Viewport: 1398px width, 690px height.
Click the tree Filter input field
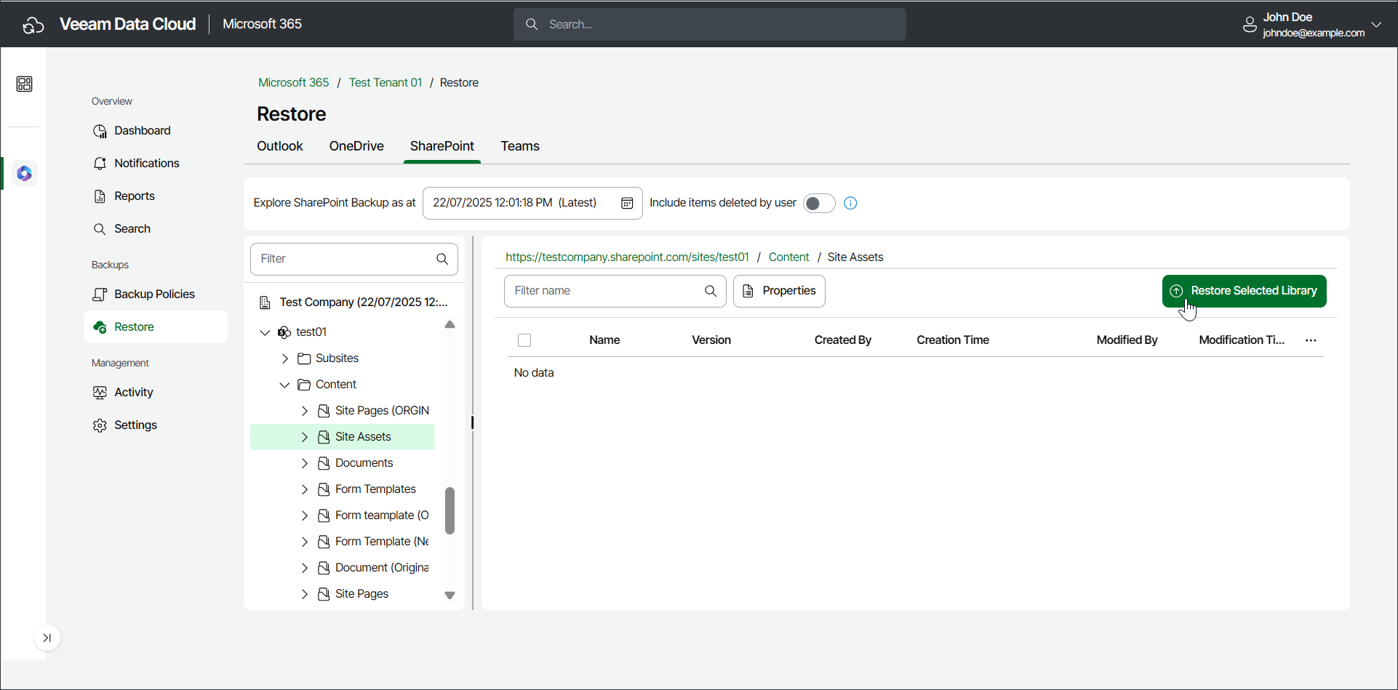pos(354,259)
